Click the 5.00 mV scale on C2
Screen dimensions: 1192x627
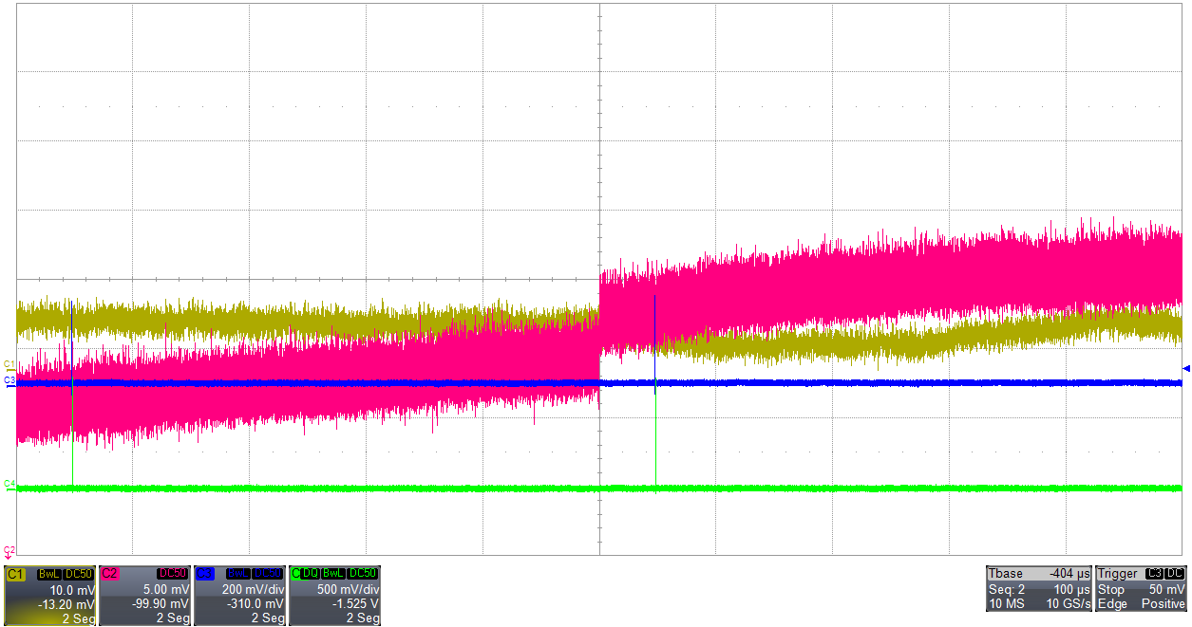tap(166, 590)
